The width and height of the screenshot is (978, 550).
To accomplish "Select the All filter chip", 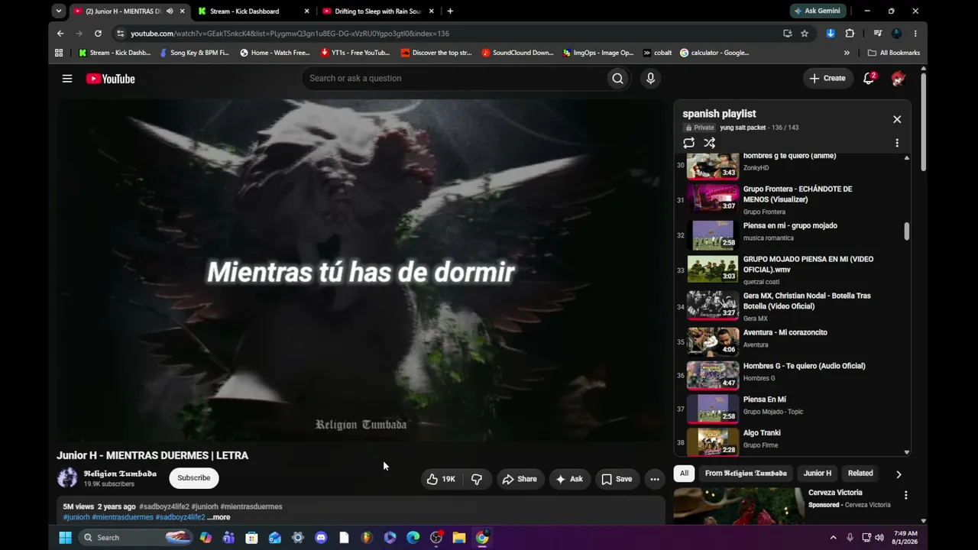I will (684, 474).
